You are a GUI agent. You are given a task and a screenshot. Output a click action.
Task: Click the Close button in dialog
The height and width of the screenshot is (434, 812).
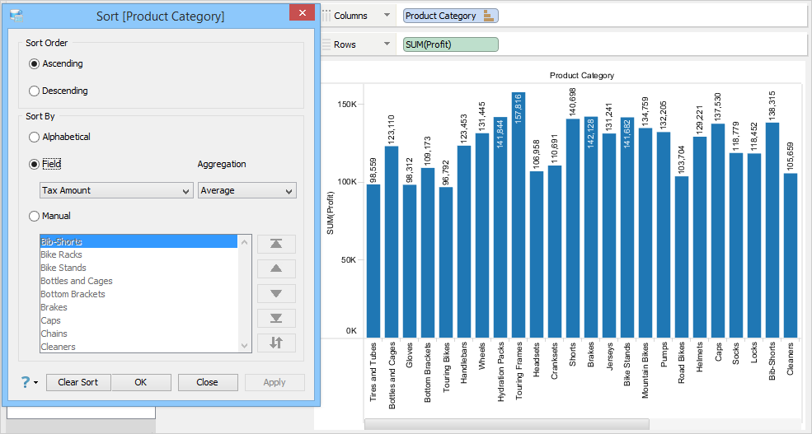coord(208,382)
